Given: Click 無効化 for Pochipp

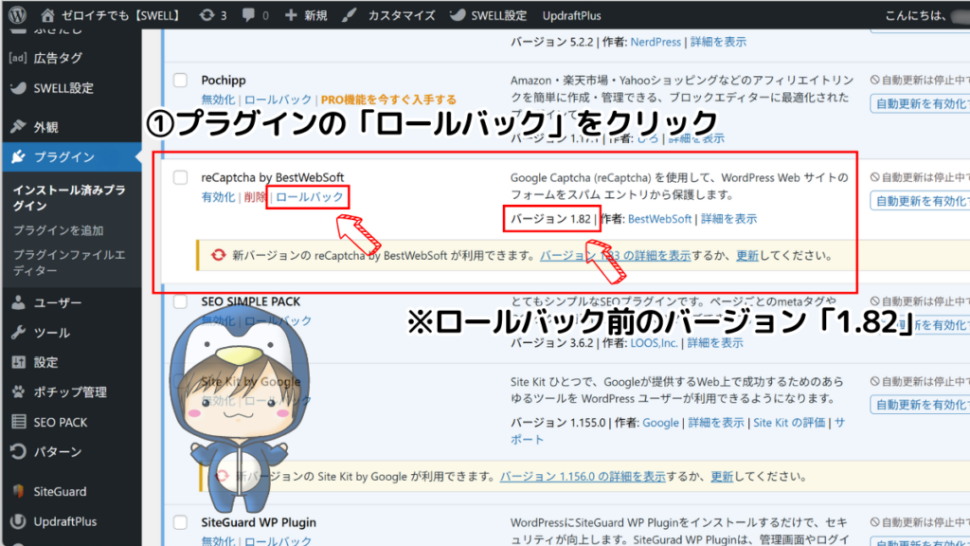Looking at the screenshot, I should click(218, 100).
